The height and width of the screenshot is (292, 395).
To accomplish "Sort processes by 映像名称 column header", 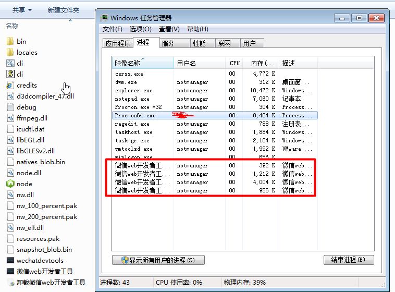I will [143, 63].
